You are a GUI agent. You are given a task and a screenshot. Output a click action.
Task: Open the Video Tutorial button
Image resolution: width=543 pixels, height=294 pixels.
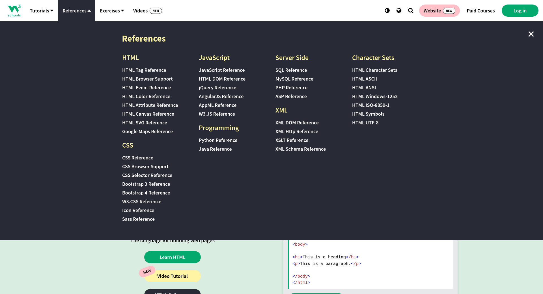pos(172,276)
